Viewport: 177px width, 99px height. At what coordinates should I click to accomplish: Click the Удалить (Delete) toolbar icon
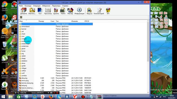click(56, 11)
